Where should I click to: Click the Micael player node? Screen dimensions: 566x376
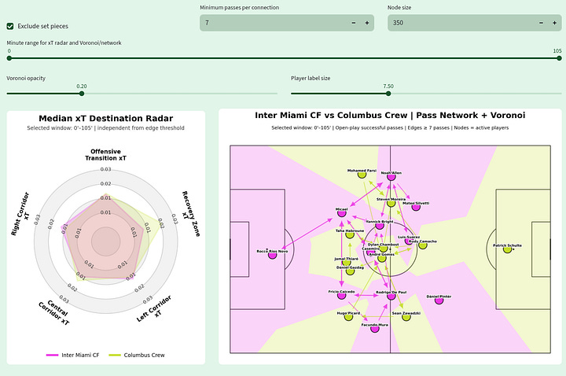[x=341, y=213]
